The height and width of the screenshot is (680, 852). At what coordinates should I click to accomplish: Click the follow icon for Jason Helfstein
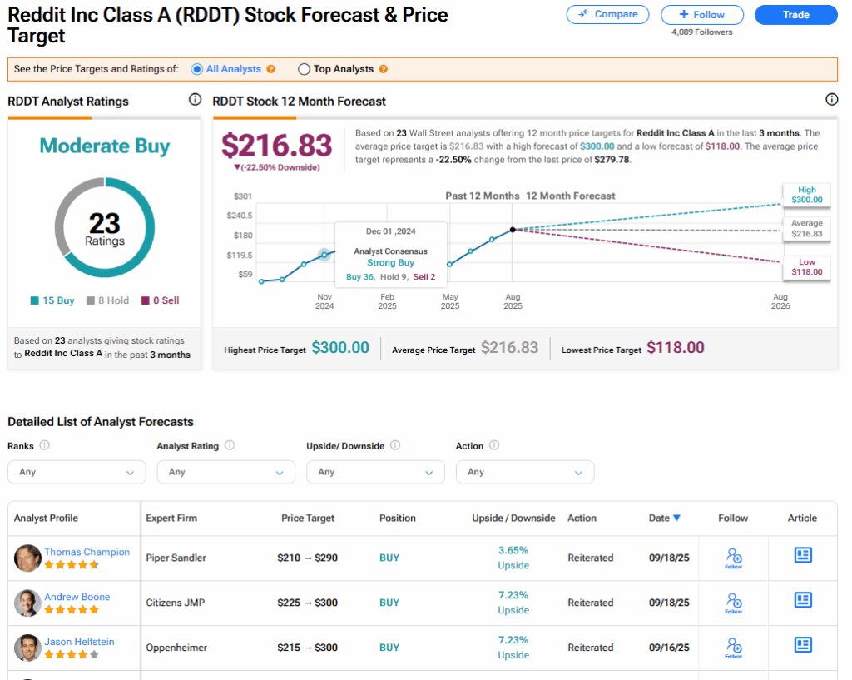pos(733,646)
